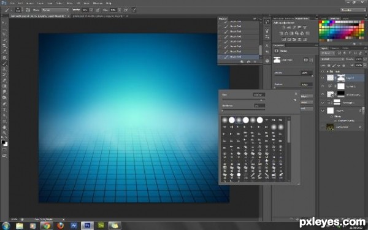
Task: Open Chrome from the Windows taskbar
Action: [x=47, y=226]
